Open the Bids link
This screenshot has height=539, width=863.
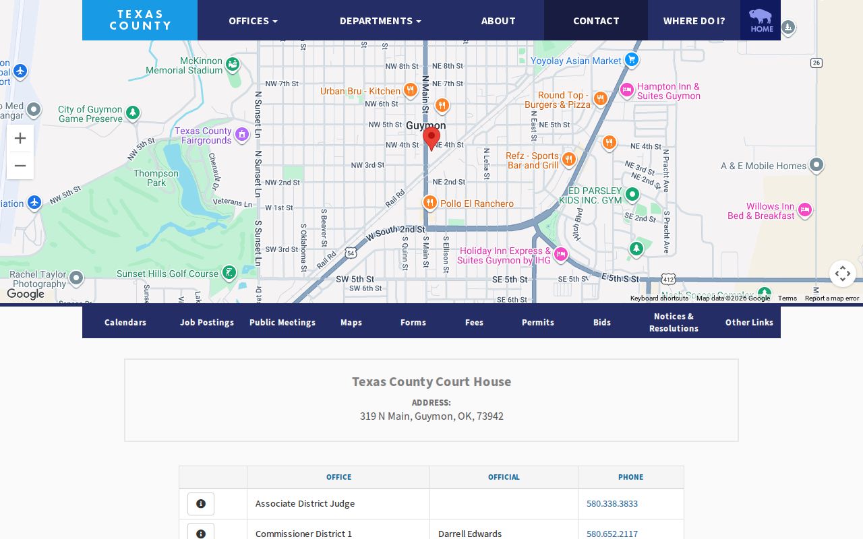pos(602,322)
